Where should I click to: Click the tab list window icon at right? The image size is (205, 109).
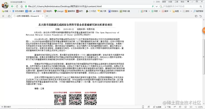point(196,16)
